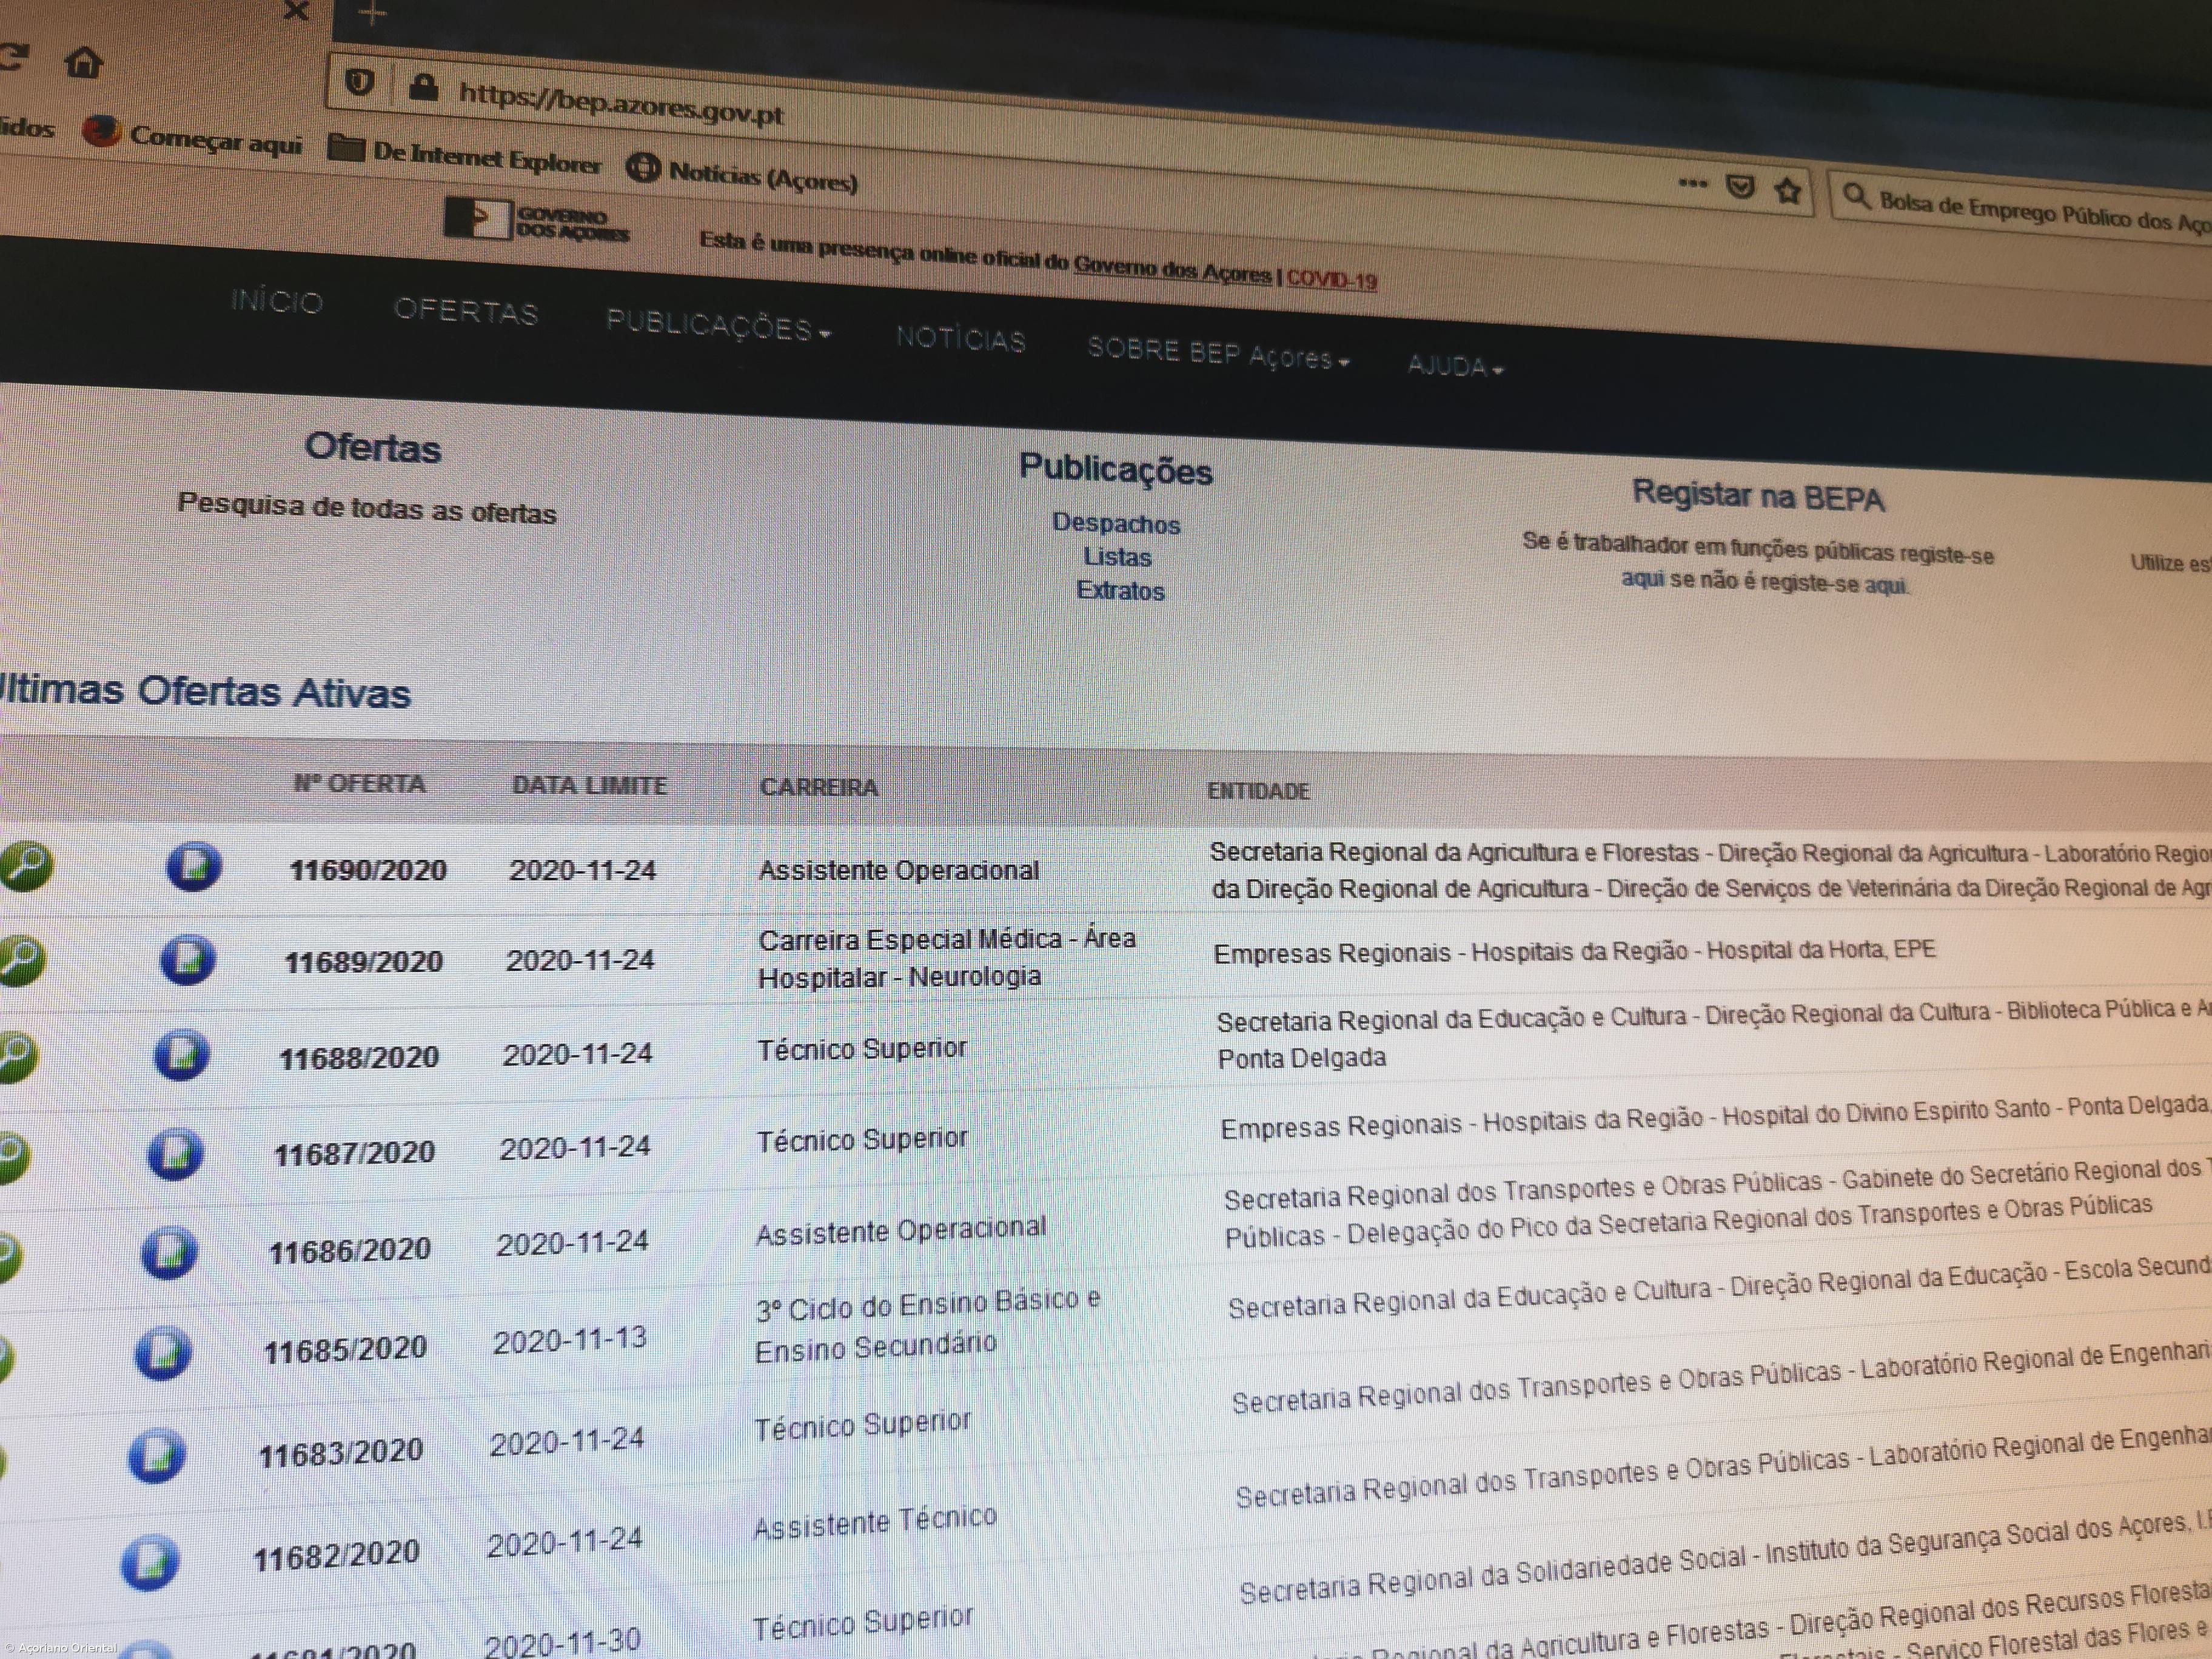Screen dimensions: 2212x1659
Task: Click the padlock site security icon
Action: click(x=424, y=88)
